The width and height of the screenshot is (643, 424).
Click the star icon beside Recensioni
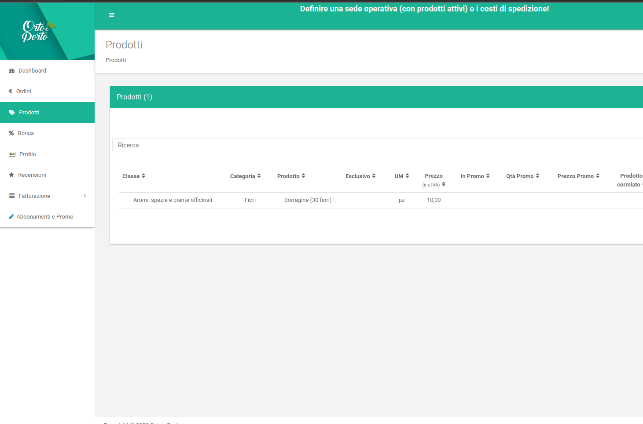(11, 175)
